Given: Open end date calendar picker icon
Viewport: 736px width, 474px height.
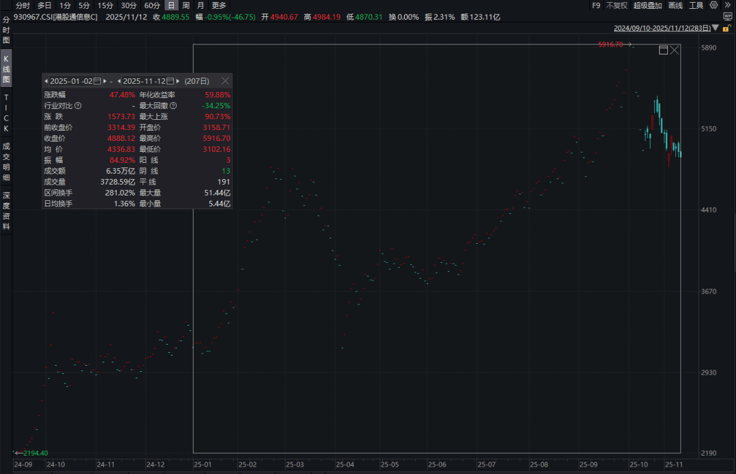Looking at the screenshot, I should click(170, 81).
